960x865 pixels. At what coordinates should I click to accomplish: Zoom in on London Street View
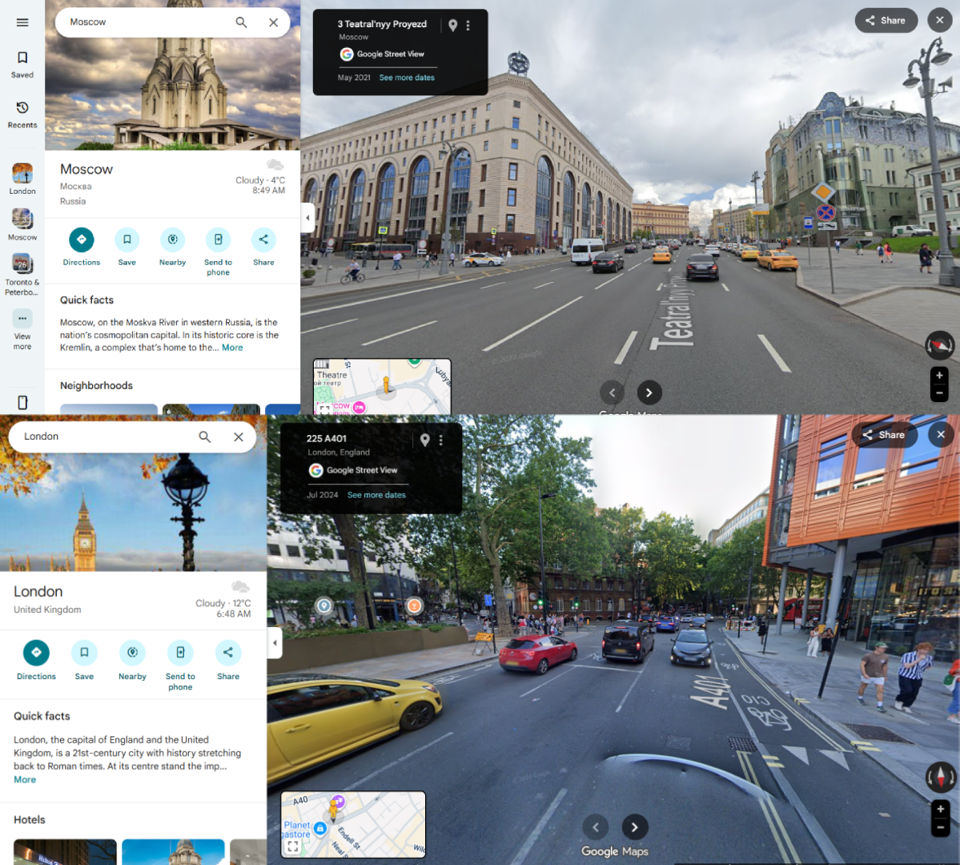[x=941, y=809]
